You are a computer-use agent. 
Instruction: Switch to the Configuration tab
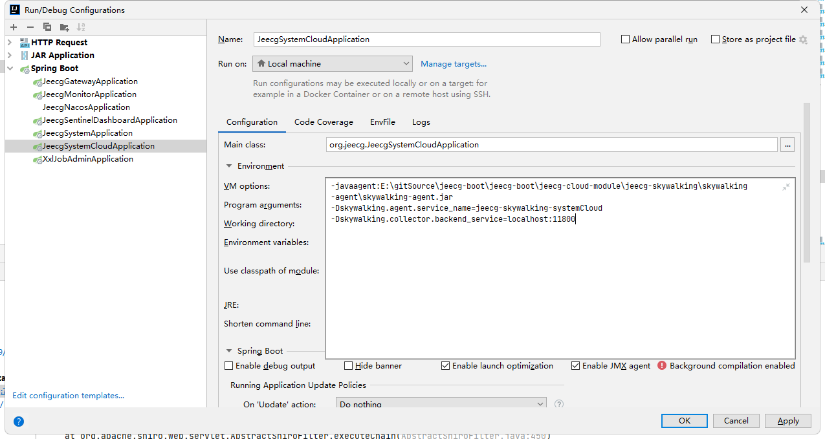(x=252, y=122)
